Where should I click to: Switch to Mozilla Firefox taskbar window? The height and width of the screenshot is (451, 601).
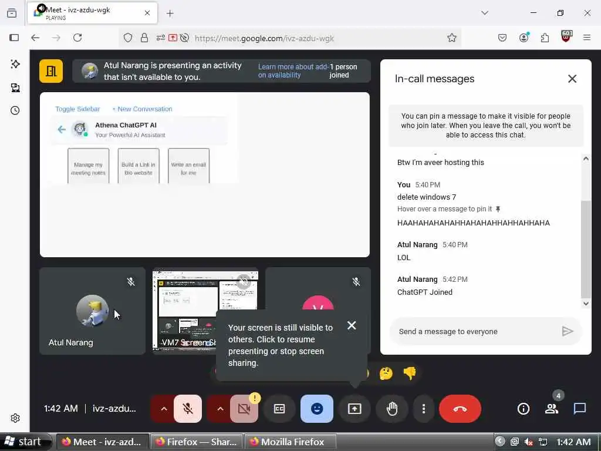click(291, 442)
